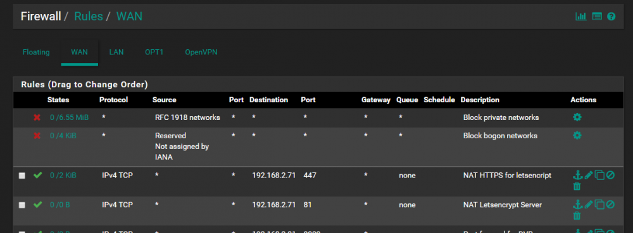Click 'Reserved Not assigned by IANA' source cell
Image resolution: width=633 pixels, height=233 pixels.
coord(182,146)
